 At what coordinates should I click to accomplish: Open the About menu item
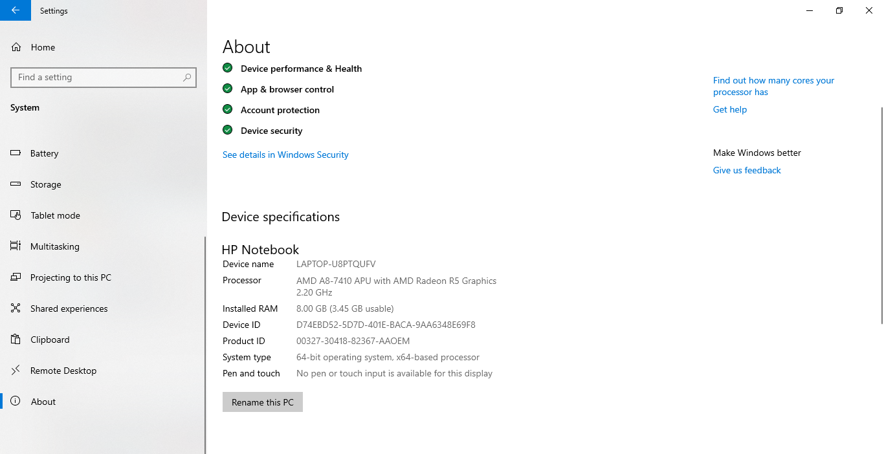[x=43, y=402]
